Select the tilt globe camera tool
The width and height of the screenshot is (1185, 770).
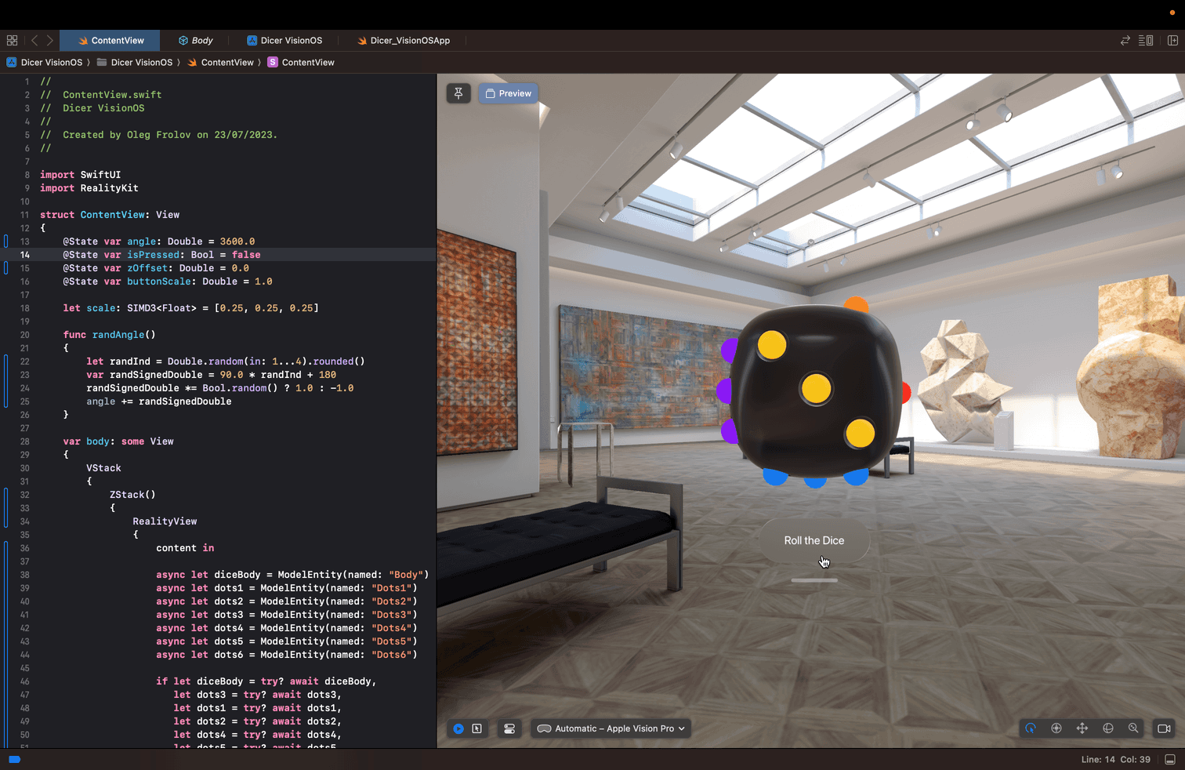coord(1108,728)
